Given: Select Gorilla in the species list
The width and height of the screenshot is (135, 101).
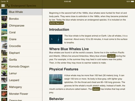Looking at the screenshot, I should coord(21,60).
